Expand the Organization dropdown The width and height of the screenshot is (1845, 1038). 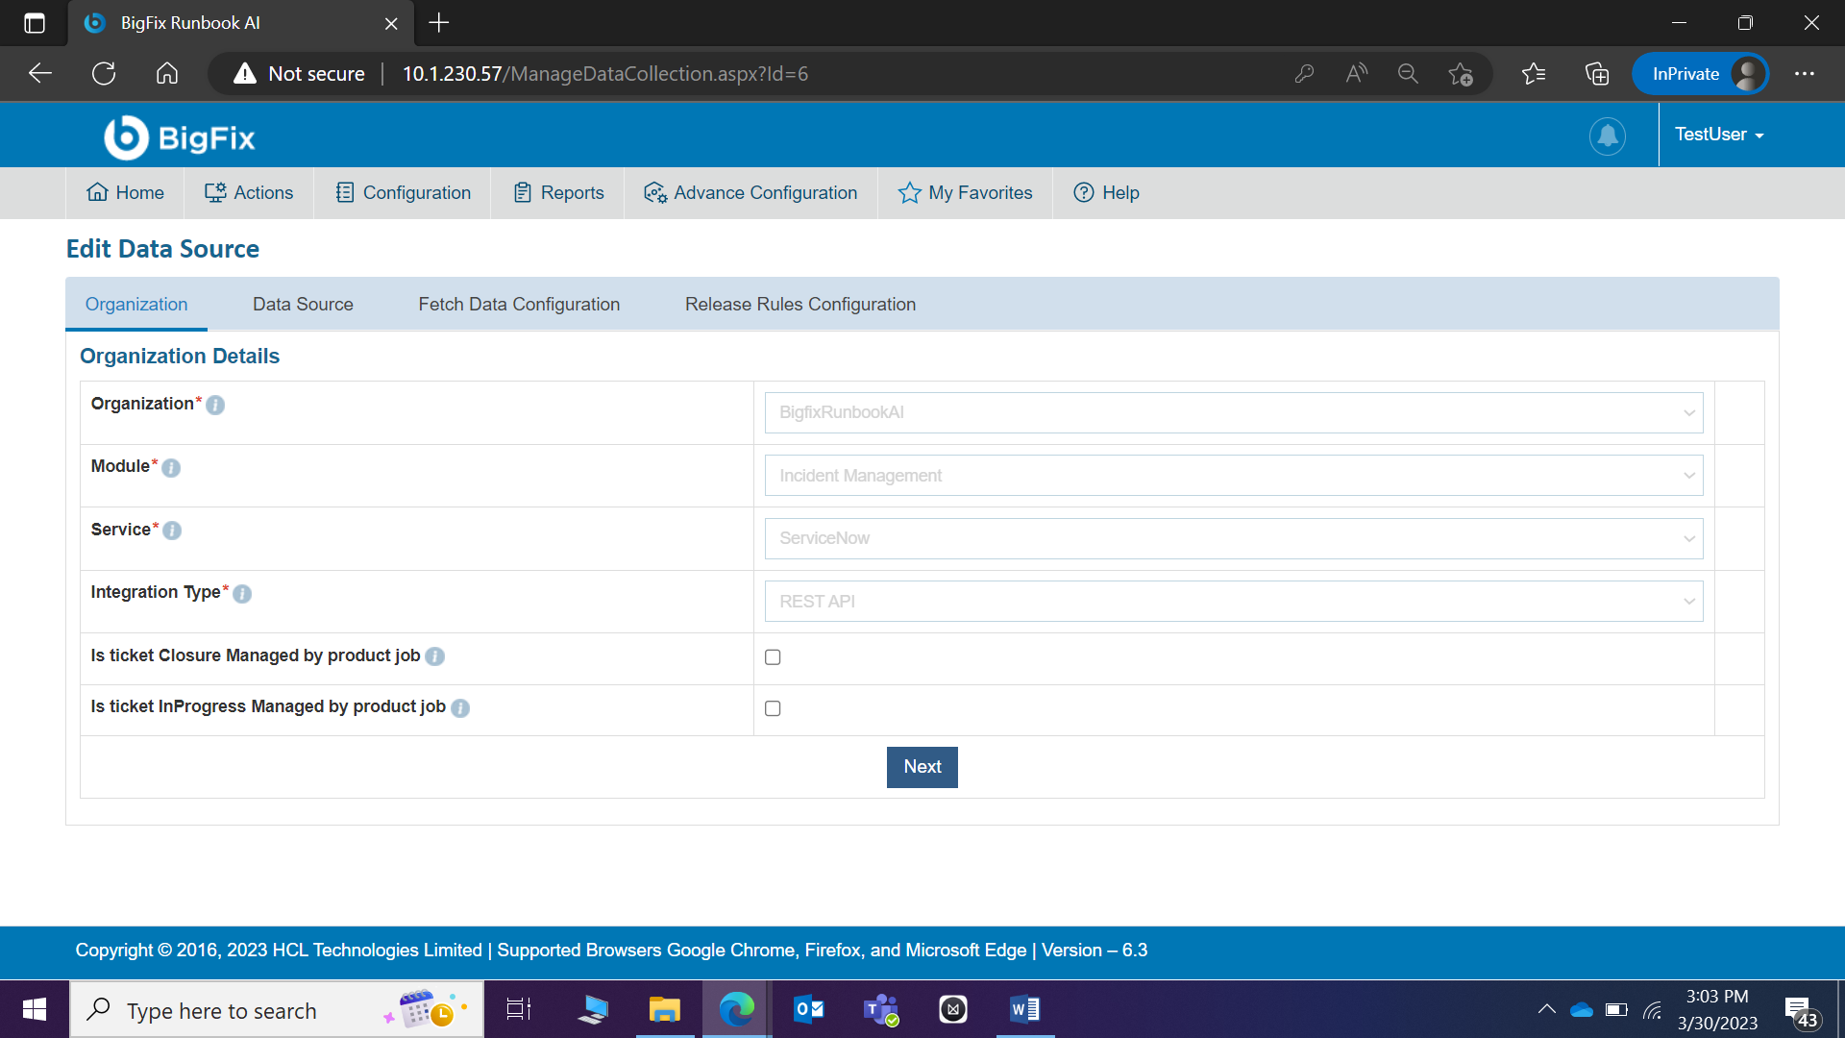click(1233, 412)
